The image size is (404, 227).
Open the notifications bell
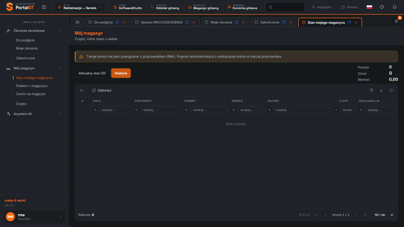395,7
